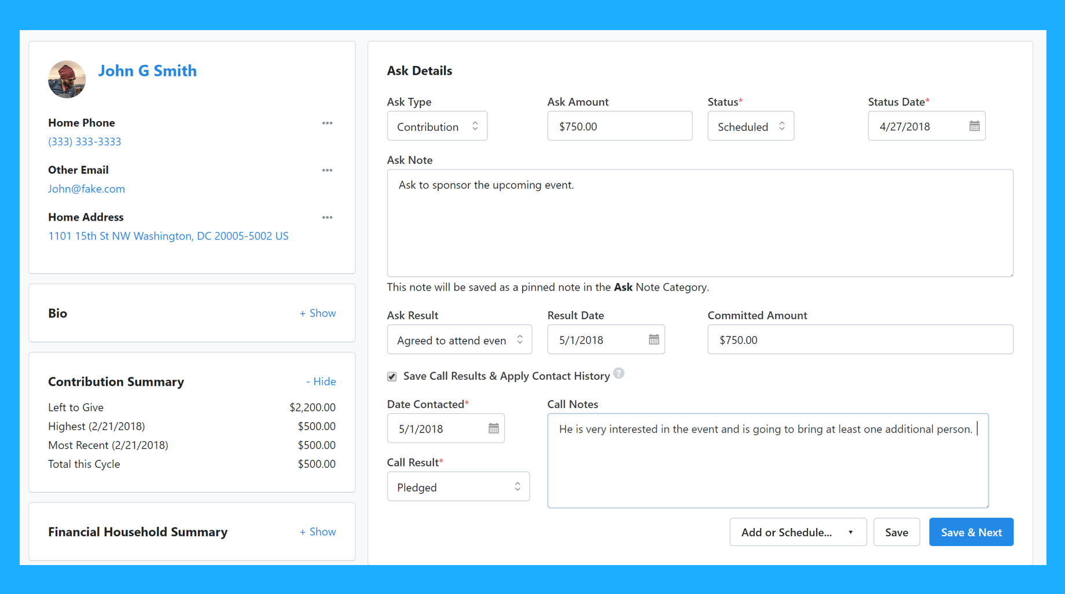1065x594 pixels.
Task: Open the Ask Type dropdown
Action: tap(437, 126)
